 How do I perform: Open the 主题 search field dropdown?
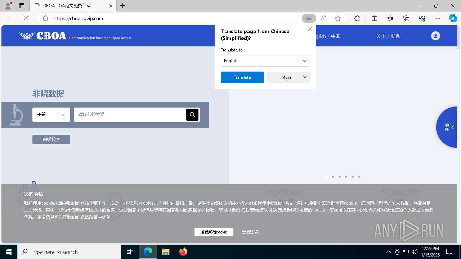point(51,114)
